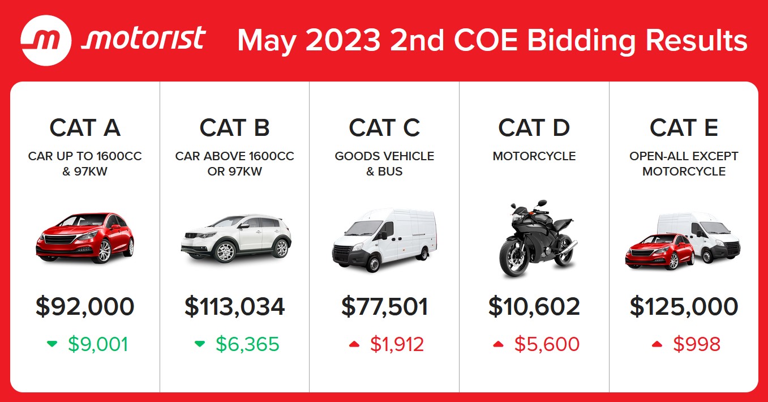Click the red hatchback car image
This screenshot has width=768, height=402.
point(85,238)
